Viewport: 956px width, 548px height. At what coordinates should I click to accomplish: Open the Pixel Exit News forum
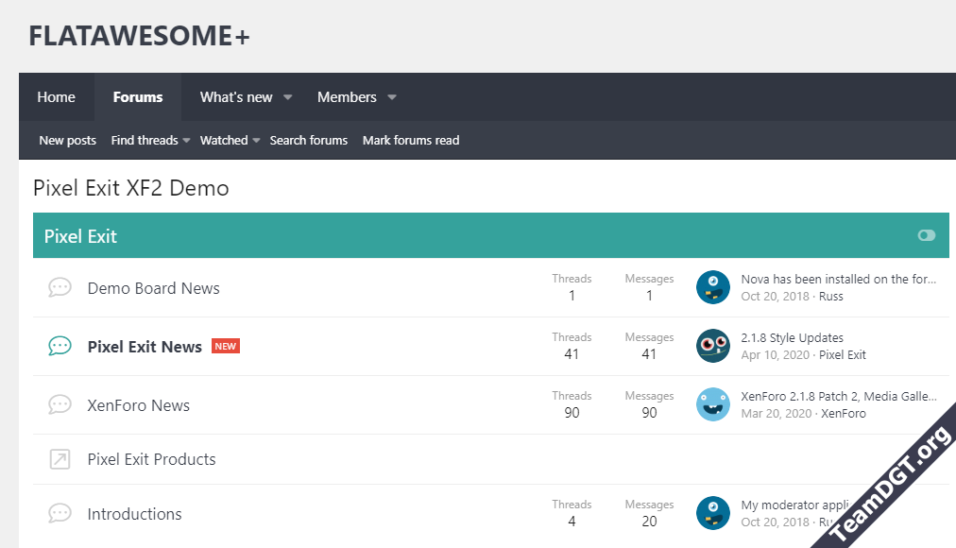(145, 347)
